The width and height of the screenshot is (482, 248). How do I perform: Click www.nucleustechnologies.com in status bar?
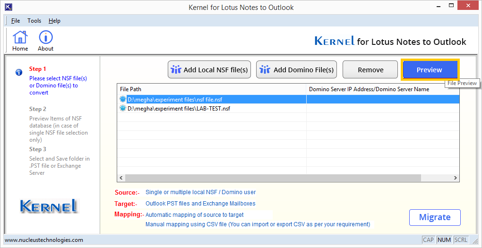coord(44,240)
